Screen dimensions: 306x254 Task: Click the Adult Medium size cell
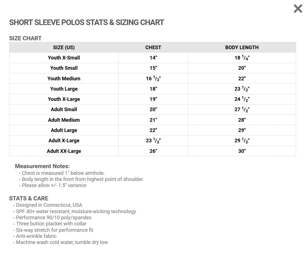(64, 120)
